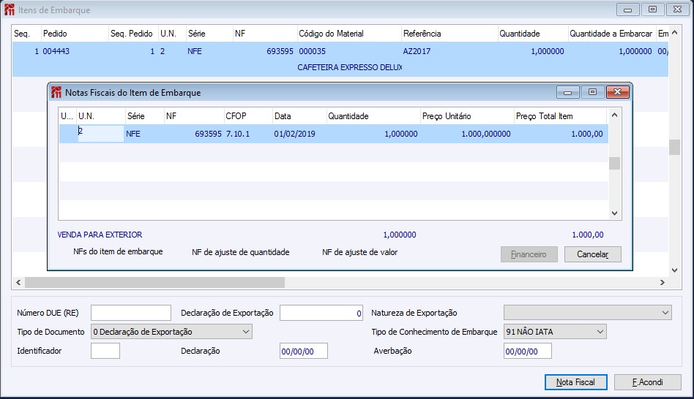This screenshot has height=399, width=694.
Task: Click the Declaração de Exportação number field
Action: pos(321,313)
